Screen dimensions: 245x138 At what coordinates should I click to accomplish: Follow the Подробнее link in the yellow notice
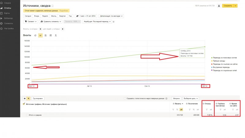(x=64, y=11)
